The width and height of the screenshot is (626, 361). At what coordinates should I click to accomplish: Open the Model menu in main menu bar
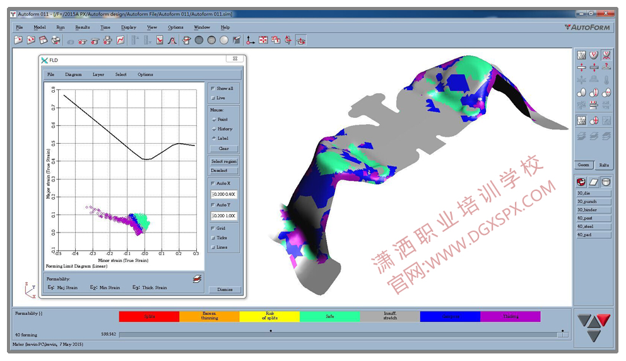coord(40,28)
